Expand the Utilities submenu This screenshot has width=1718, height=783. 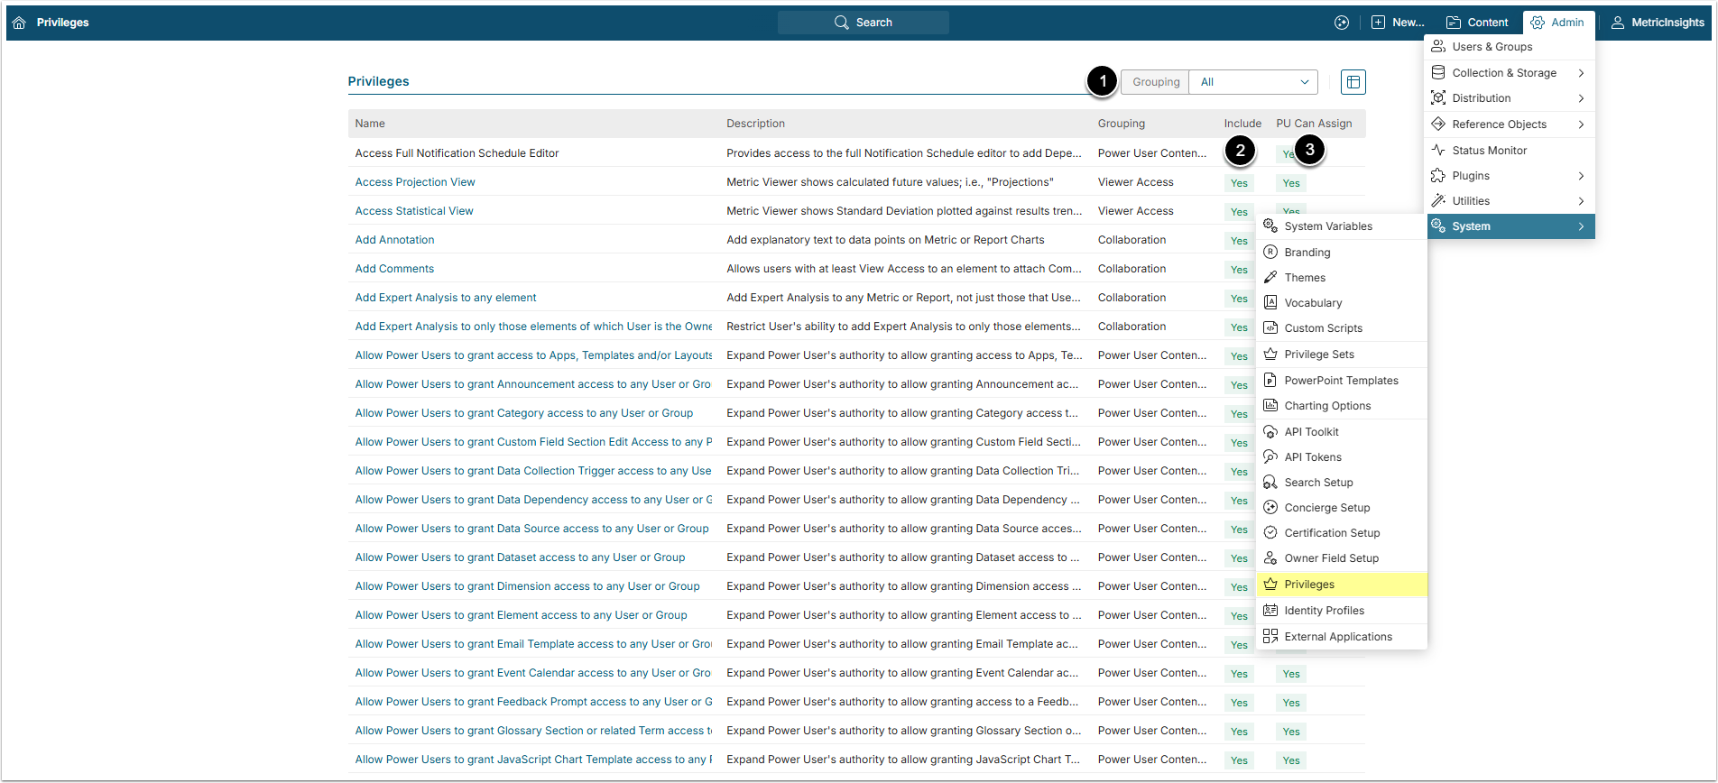(1581, 201)
